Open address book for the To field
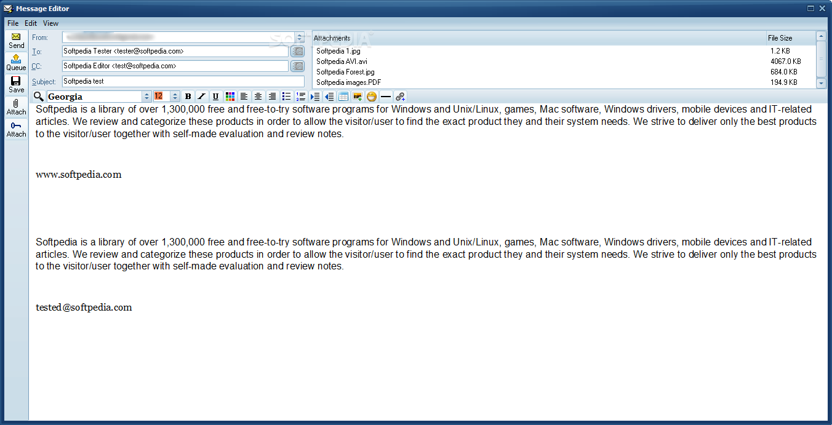 [x=298, y=52]
